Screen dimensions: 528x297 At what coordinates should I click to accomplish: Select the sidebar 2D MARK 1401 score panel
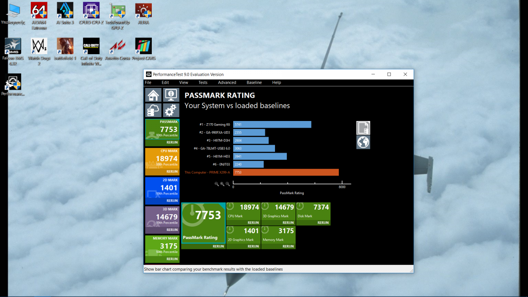tap(162, 187)
